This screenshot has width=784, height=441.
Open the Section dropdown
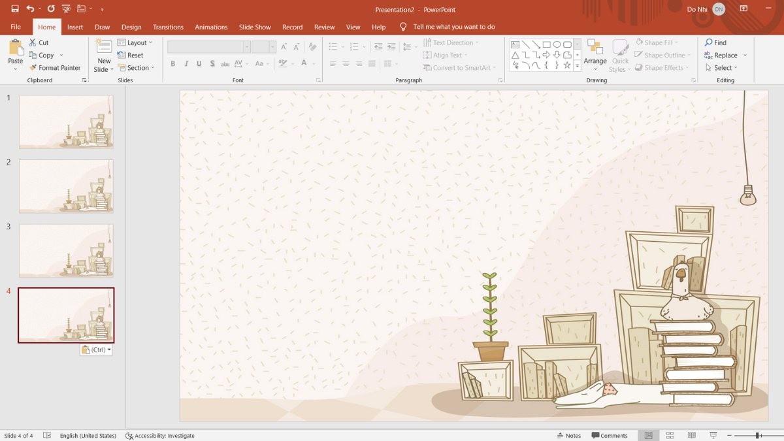click(x=136, y=68)
